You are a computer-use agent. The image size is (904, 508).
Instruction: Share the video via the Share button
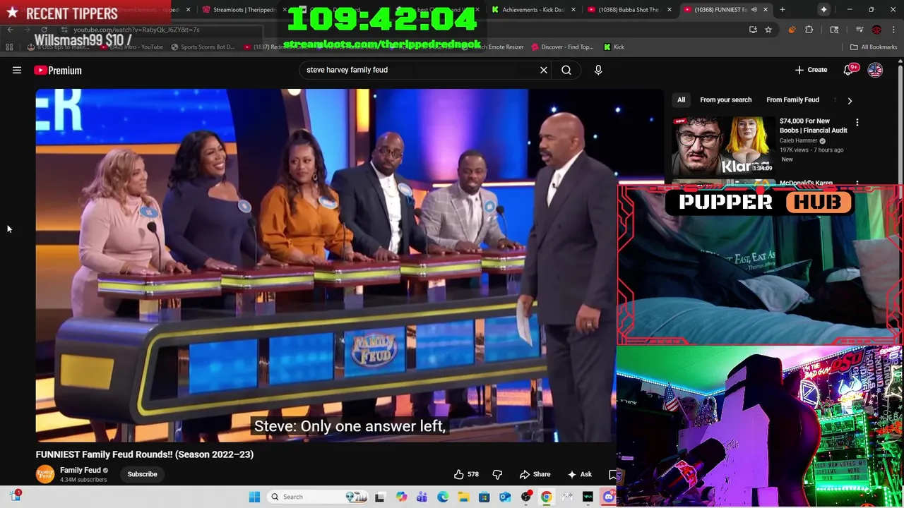click(x=535, y=474)
